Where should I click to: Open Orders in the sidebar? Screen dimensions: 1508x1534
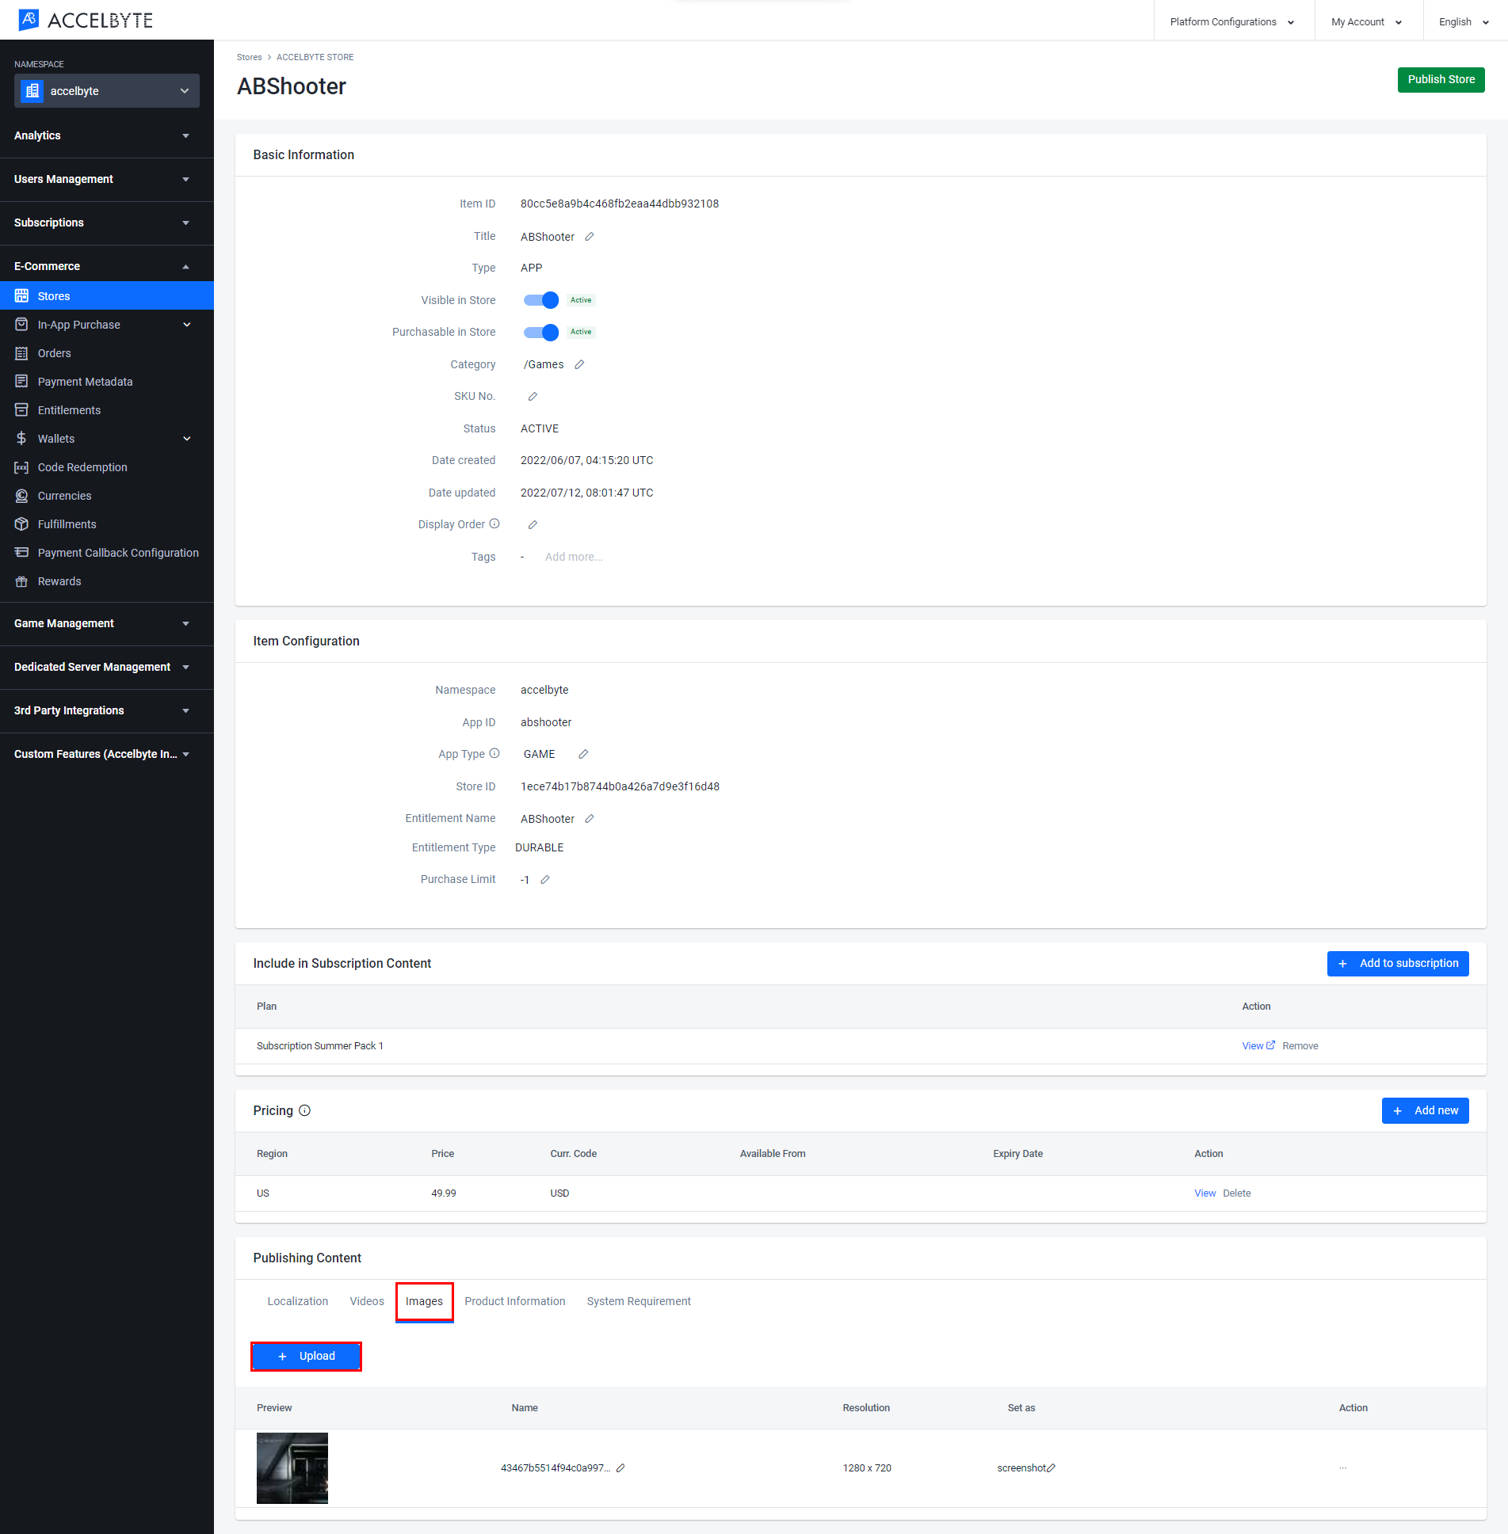[107, 352]
